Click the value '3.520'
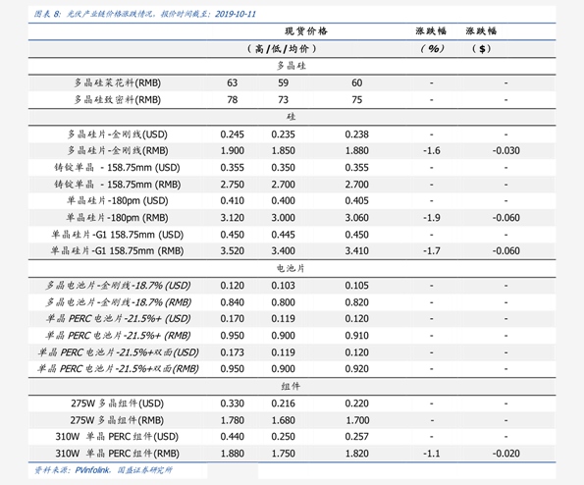 pyautogui.click(x=232, y=250)
